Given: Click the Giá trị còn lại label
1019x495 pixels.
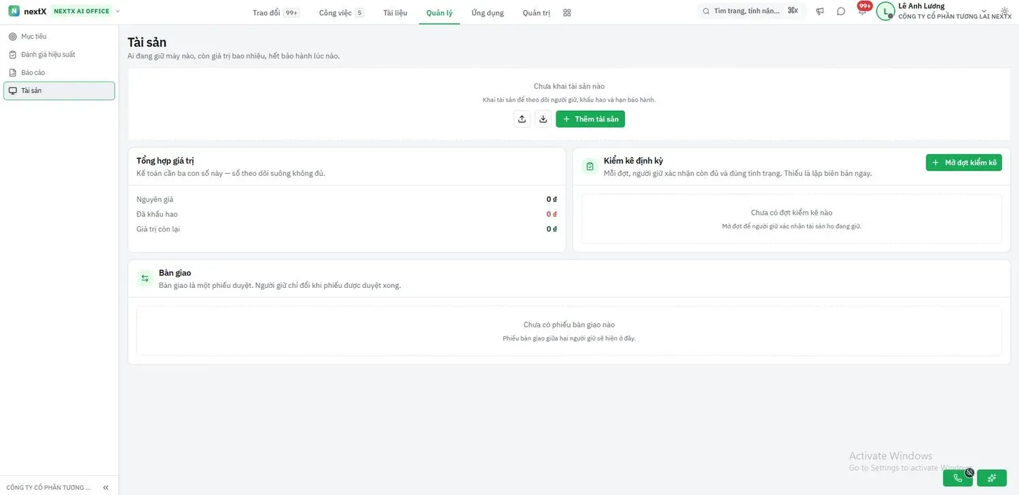Looking at the screenshot, I should pyautogui.click(x=158, y=230).
